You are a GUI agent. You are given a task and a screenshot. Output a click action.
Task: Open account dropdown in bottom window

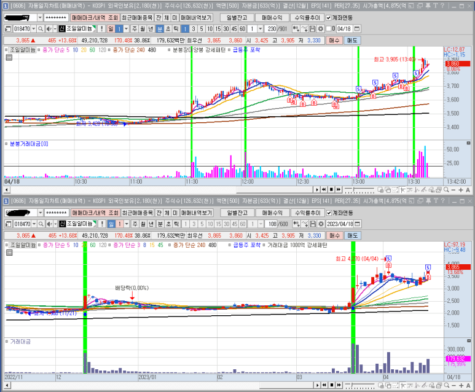coord(40,213)
